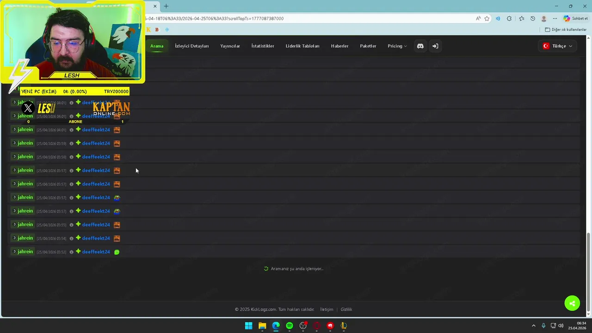
Task: Open Haberler nav item
Action: [x=339, y=46]
